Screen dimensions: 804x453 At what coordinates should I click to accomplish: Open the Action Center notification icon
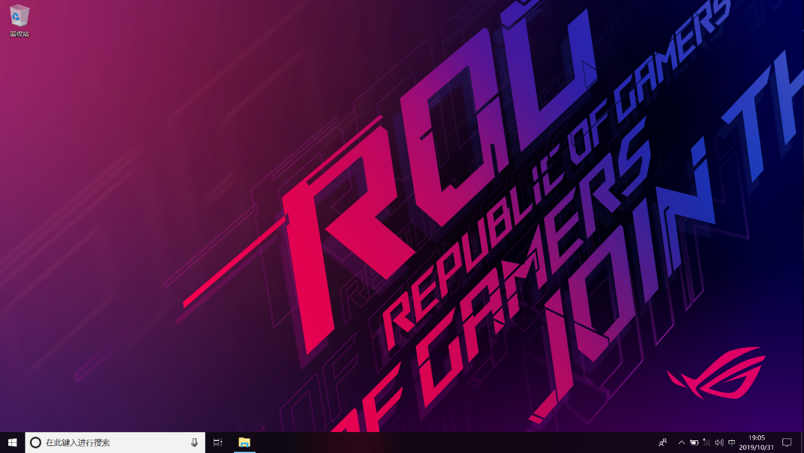[787, 442]
